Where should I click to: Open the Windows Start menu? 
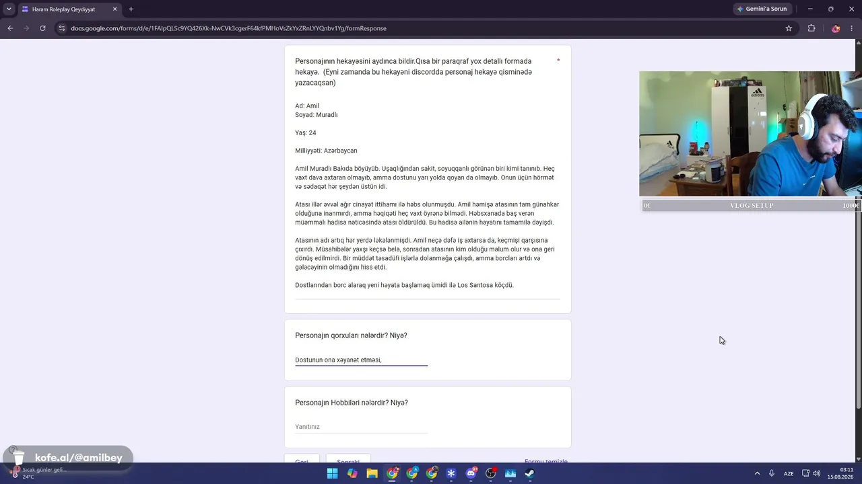332,473
